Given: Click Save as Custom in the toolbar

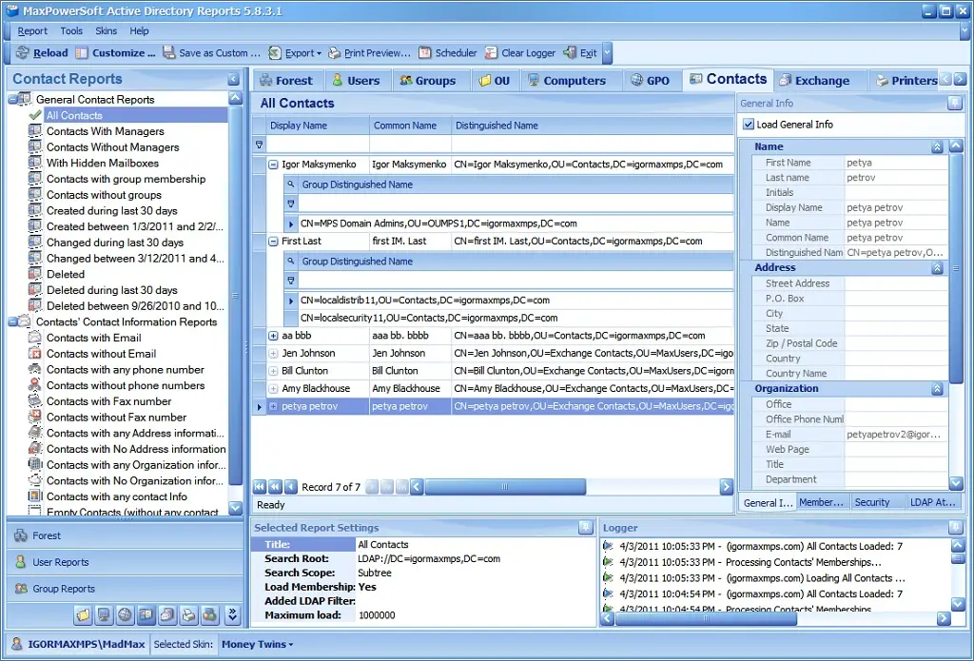Looking at the screenshot, I should 212,53.
